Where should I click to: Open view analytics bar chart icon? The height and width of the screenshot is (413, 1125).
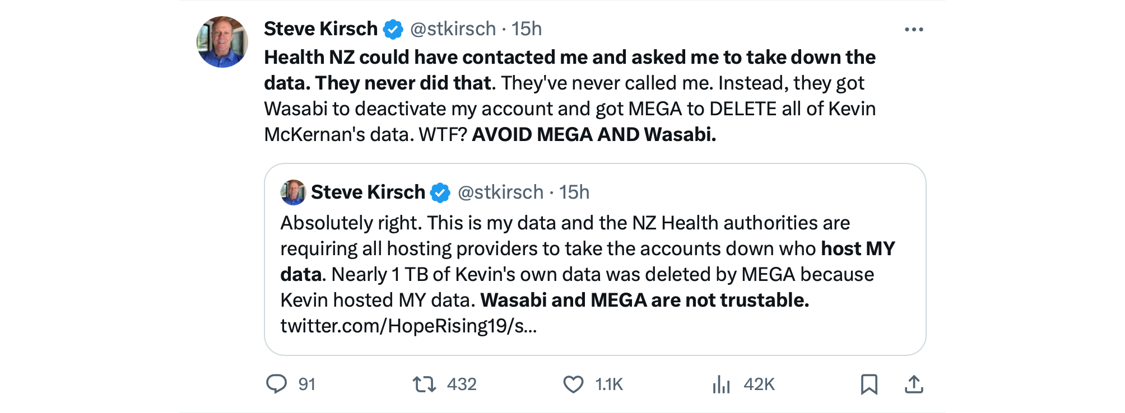tap(721, 384)
